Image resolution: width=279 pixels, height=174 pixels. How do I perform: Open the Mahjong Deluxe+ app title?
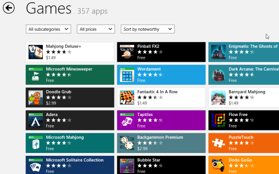click(x=63, y=46)
